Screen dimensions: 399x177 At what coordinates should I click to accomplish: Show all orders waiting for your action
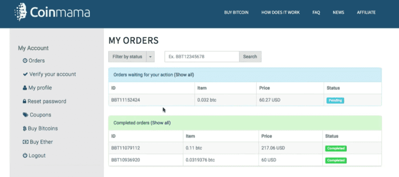[184, 75]
